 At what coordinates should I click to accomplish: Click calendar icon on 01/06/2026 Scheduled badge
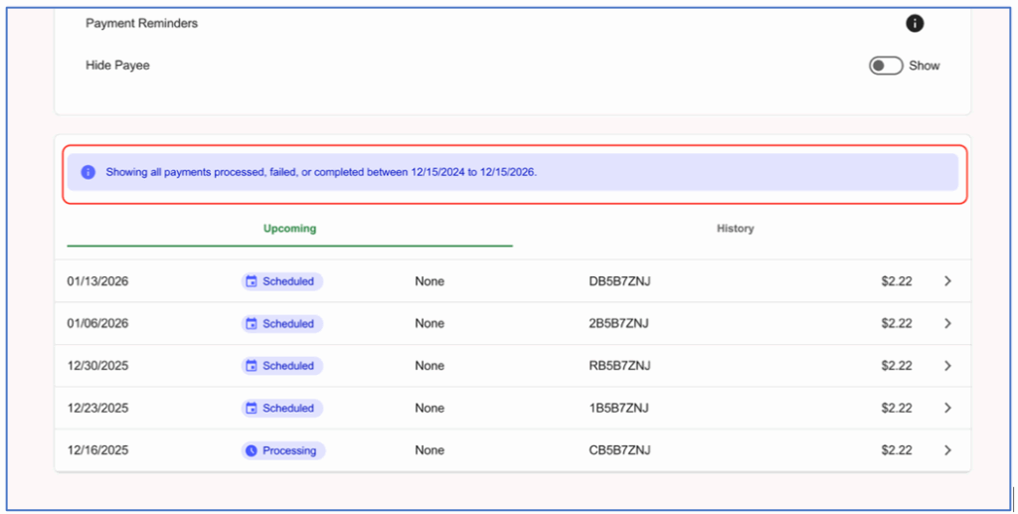coord(252,324)
